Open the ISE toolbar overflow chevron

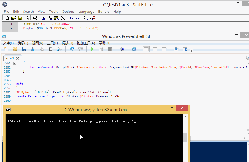(191, 50)
